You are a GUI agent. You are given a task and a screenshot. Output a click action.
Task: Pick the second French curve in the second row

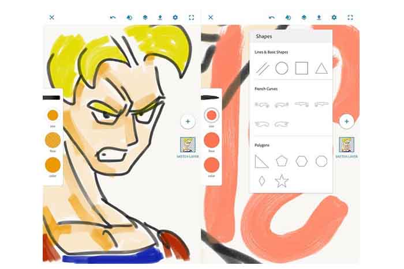point(282,124)
